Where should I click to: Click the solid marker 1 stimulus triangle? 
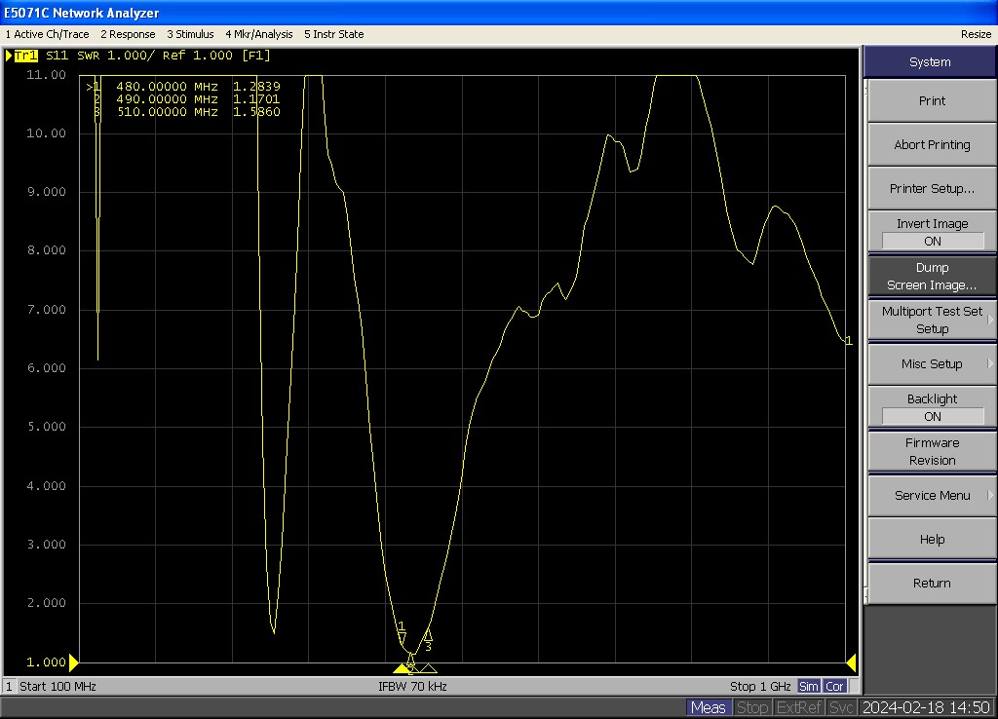[x=402, y=668]
